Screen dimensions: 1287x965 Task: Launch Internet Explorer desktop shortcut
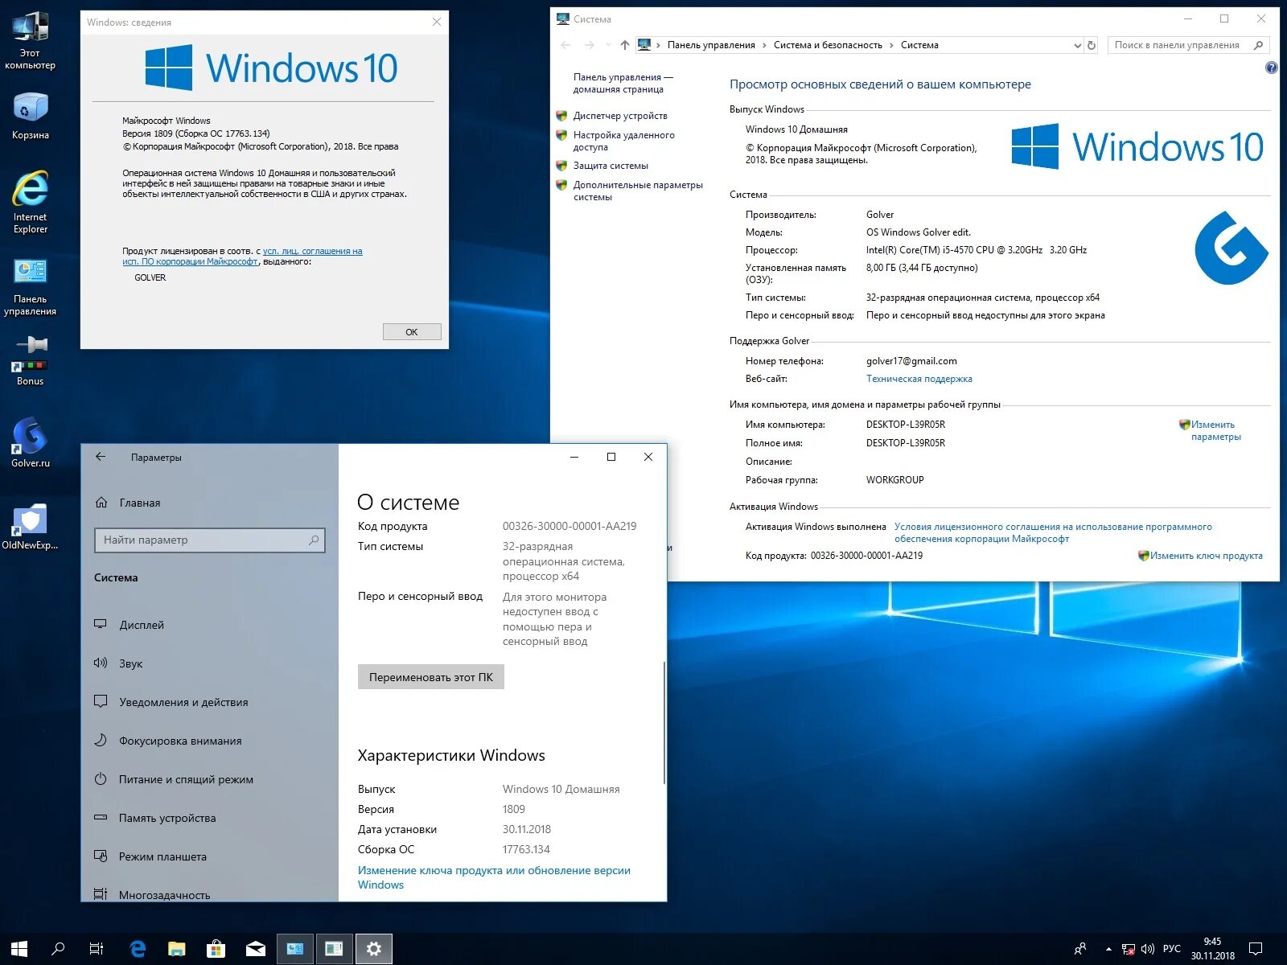tap(30, 202)
